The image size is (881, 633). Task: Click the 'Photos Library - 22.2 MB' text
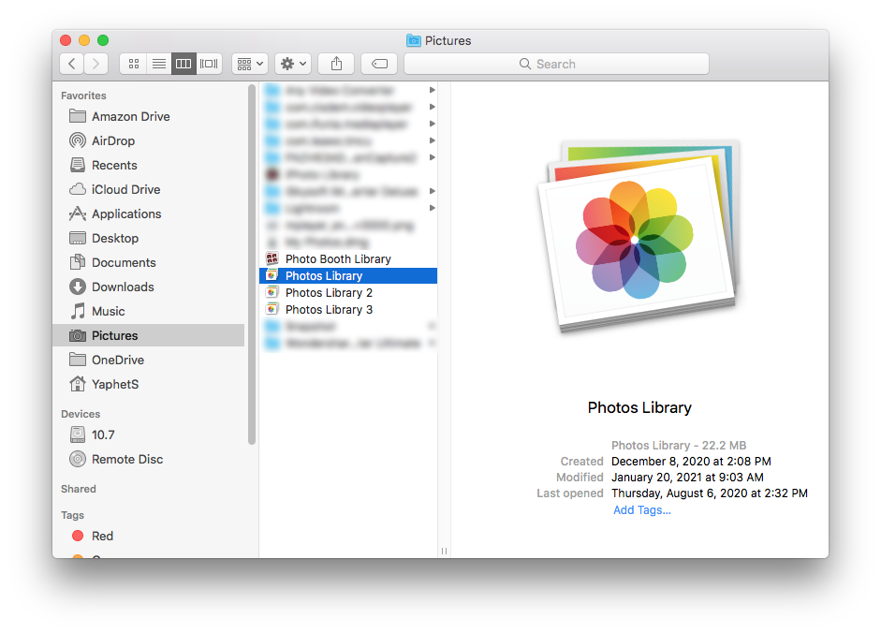[x=679, y=445]
